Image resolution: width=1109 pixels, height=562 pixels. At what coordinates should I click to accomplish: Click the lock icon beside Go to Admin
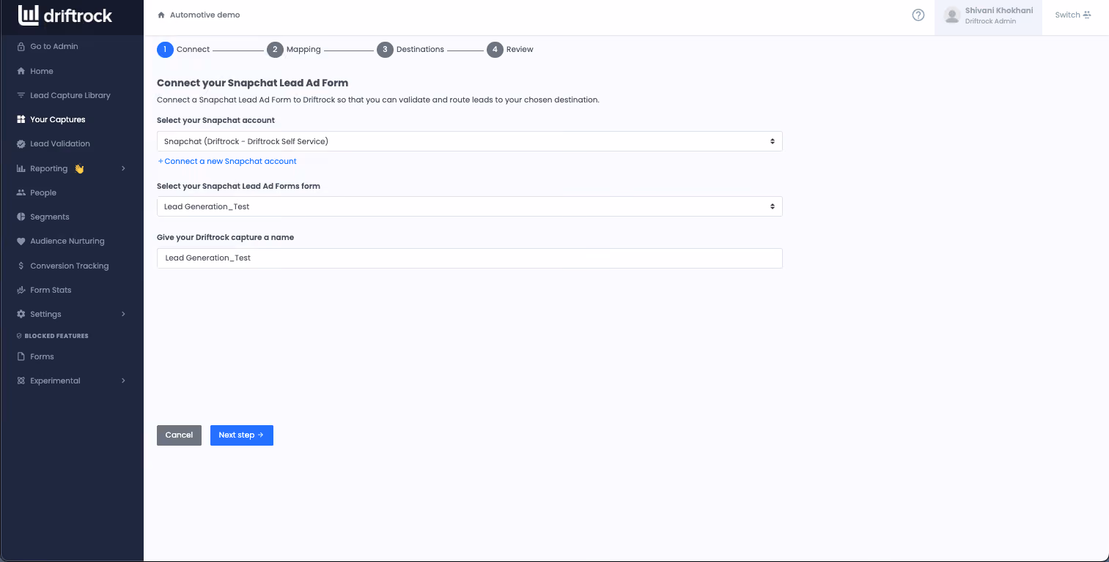click(x=21, y=47)
